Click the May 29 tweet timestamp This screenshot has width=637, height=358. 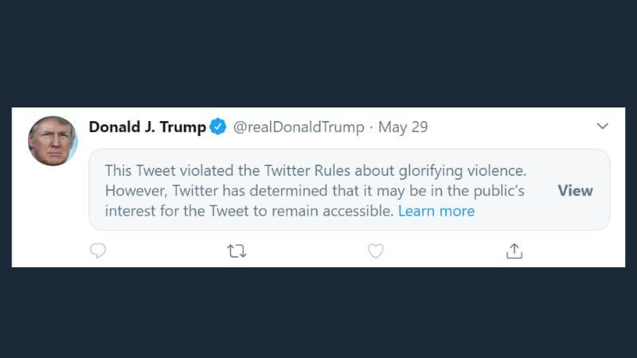(403, 127)
